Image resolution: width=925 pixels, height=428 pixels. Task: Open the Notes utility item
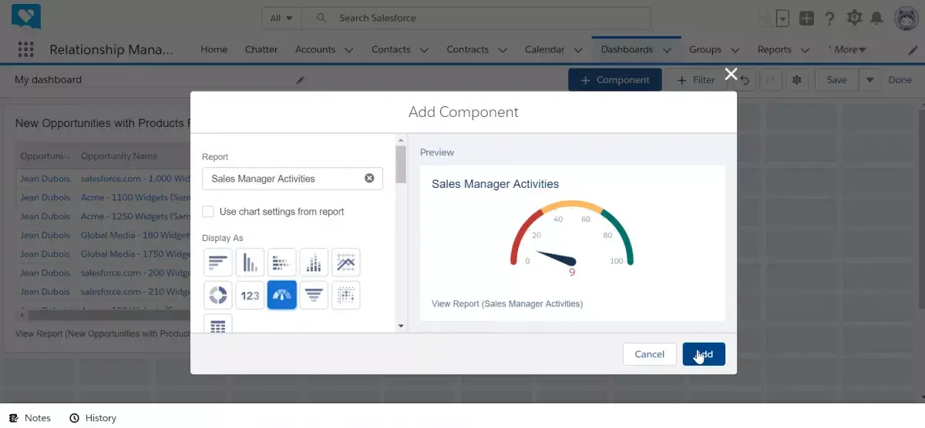click(x=30, y=418)
